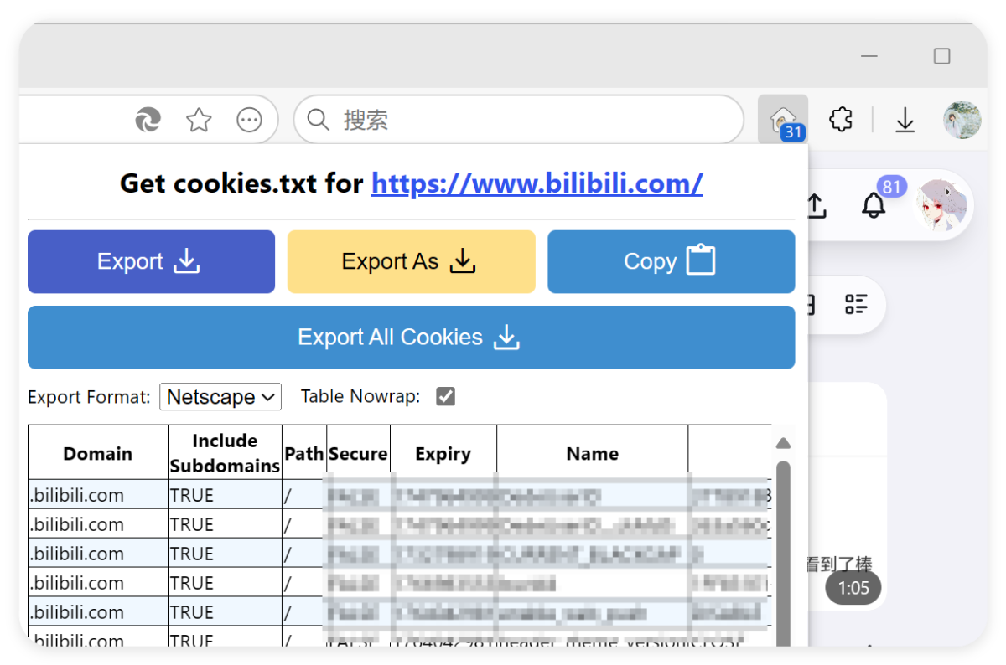The height and width of the screenshot is (665, 1006).
Task: Open the three-dots more options icon
Action: click(x=249, y=121)
